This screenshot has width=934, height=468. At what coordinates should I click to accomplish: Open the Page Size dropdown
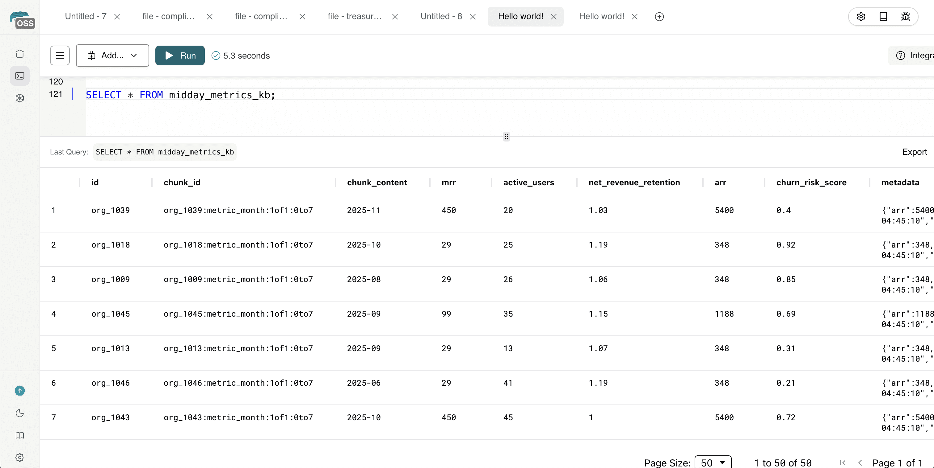[x=713, y=462]
